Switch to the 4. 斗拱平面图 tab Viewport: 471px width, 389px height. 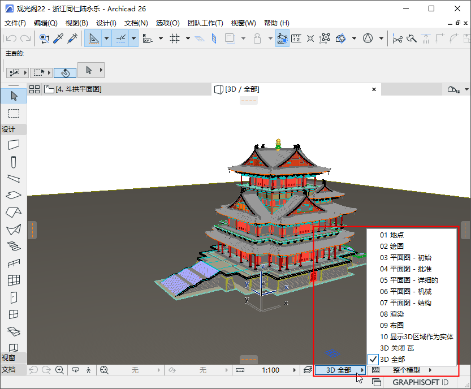[x=78, y=89]
